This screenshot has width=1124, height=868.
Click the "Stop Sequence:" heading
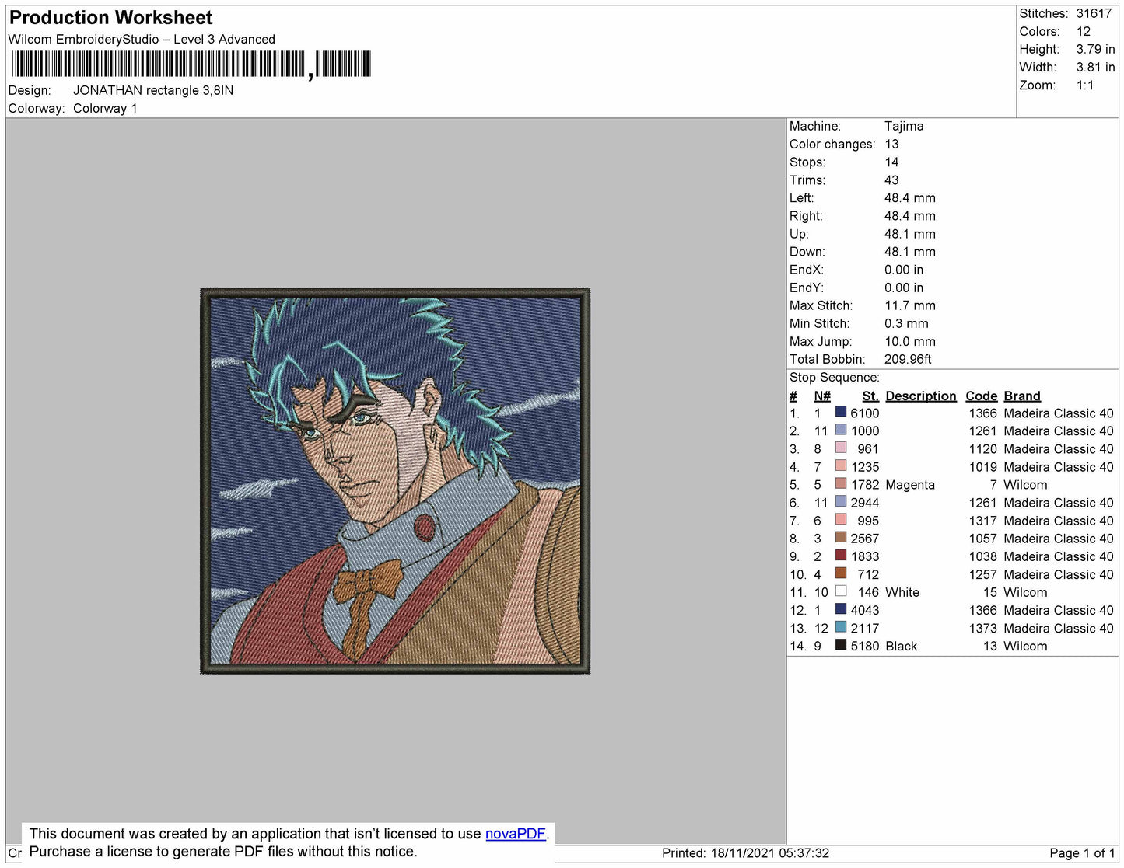point(835,378)
